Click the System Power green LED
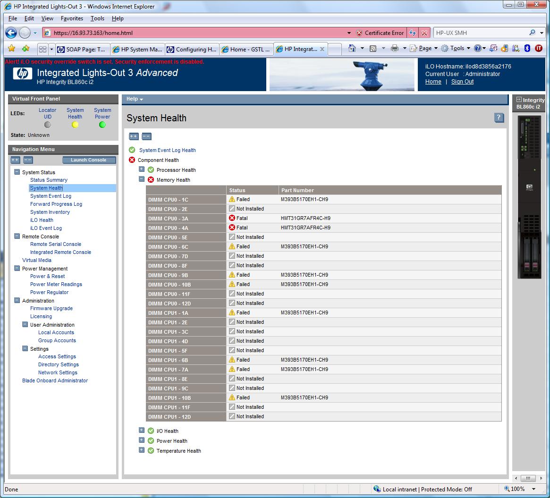550x498 pixels. pos(102,125)
